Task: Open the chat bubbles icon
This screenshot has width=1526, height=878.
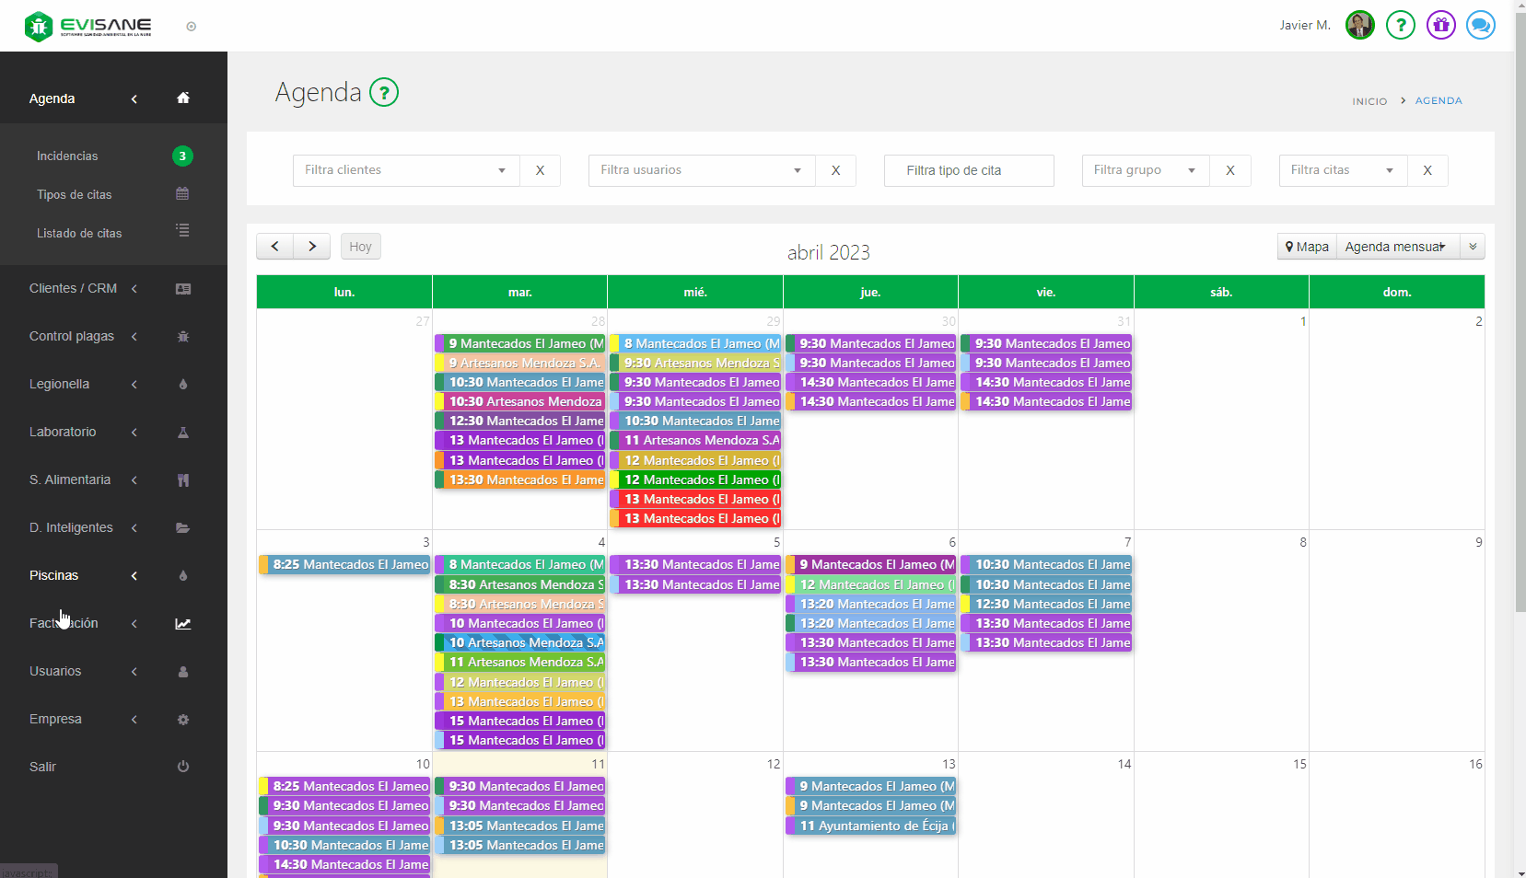Action: [1480, 25]
